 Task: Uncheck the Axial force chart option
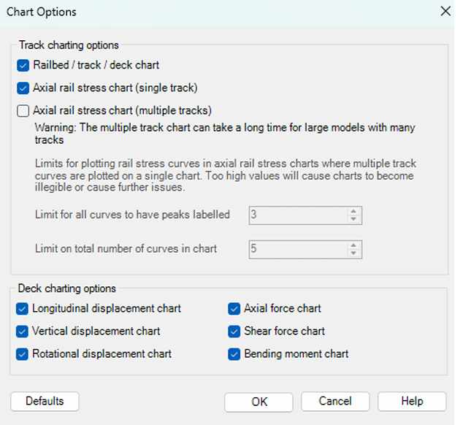[234, 308]
